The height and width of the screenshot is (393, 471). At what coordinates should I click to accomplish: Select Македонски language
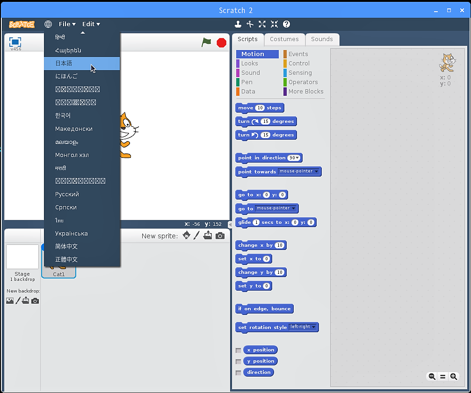[82, 129]
